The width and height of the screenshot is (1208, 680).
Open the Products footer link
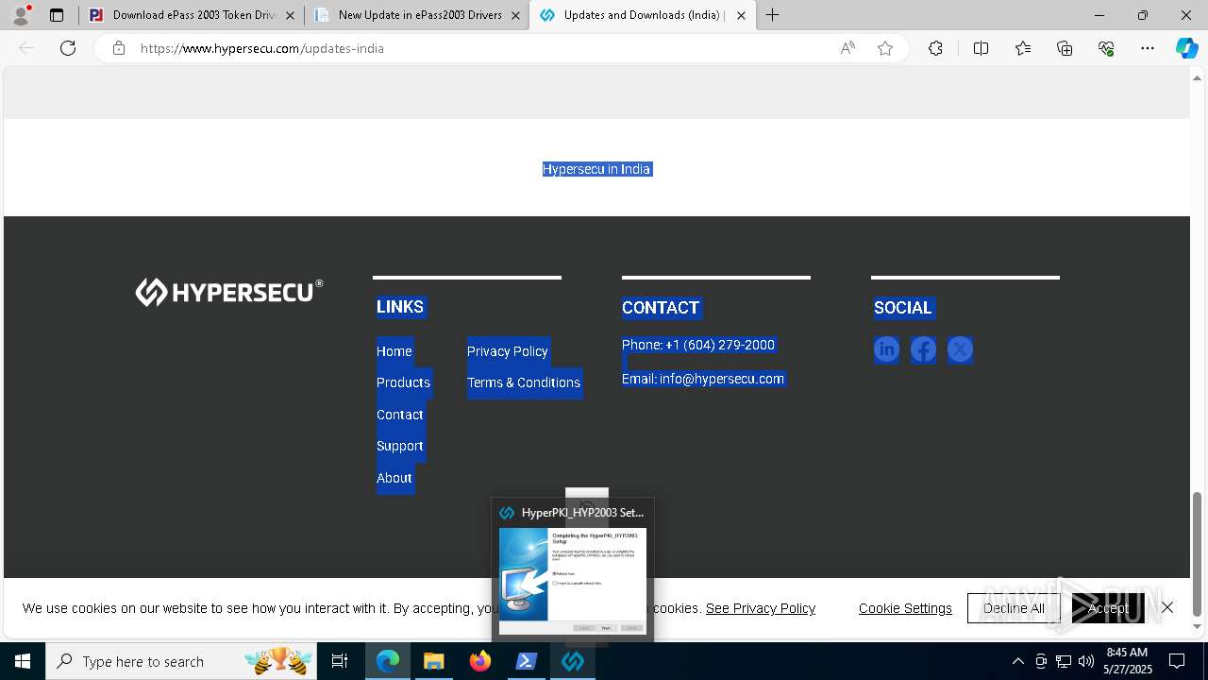[403, 382]
